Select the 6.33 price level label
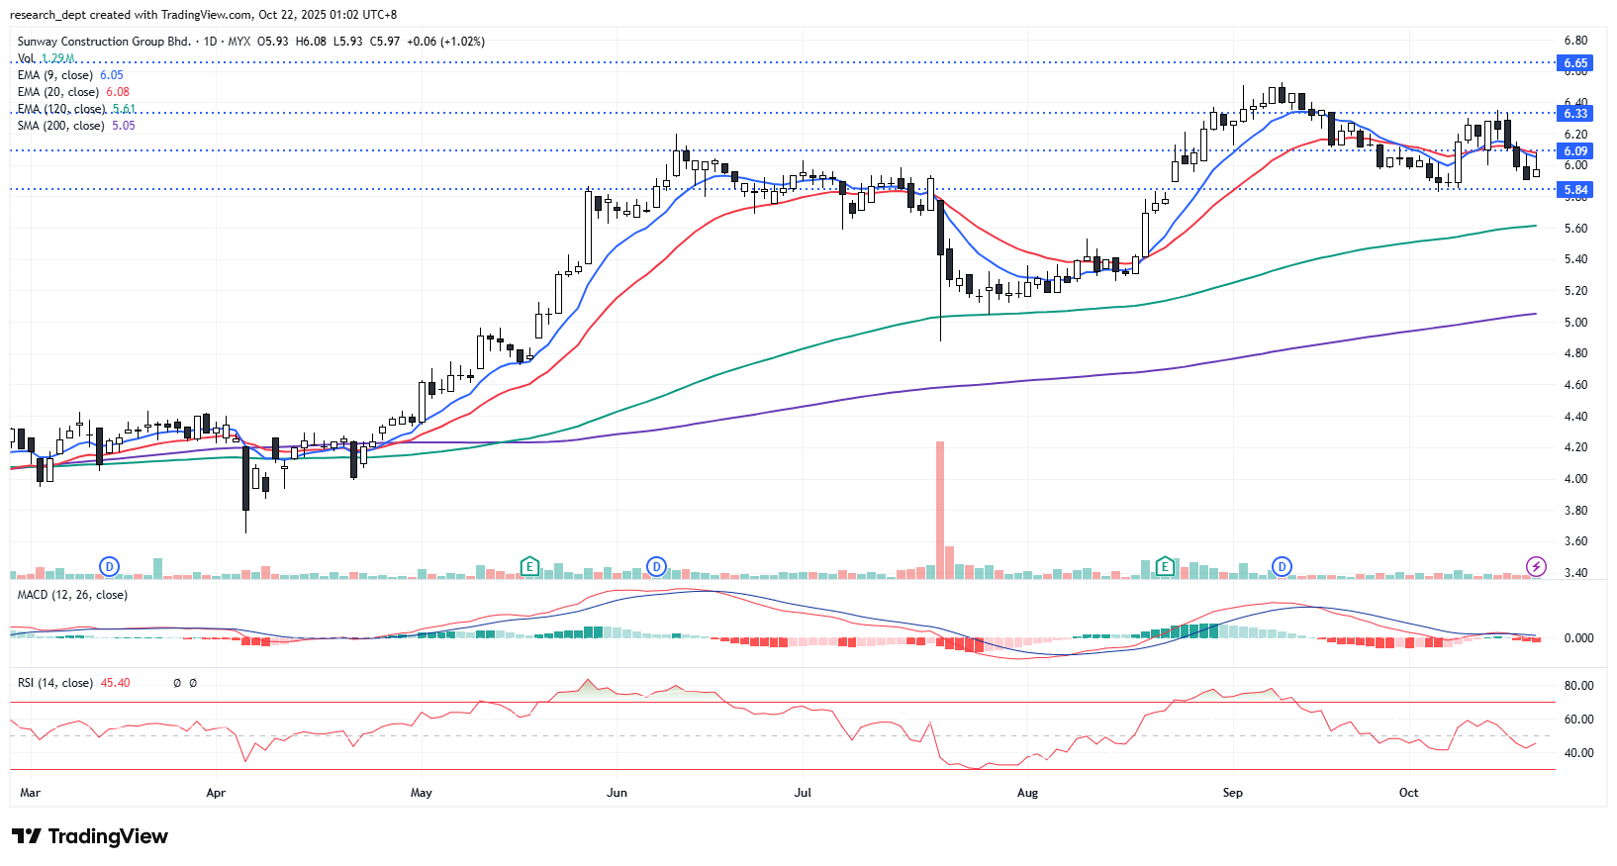Screen dimensions: 1617x866 point(1575,114)
